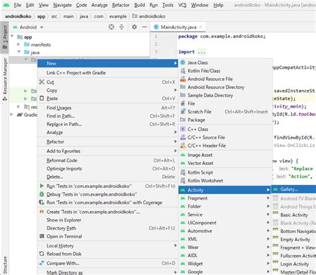
Task: Collapse the java folder
Action: click(x=19, y=52)
